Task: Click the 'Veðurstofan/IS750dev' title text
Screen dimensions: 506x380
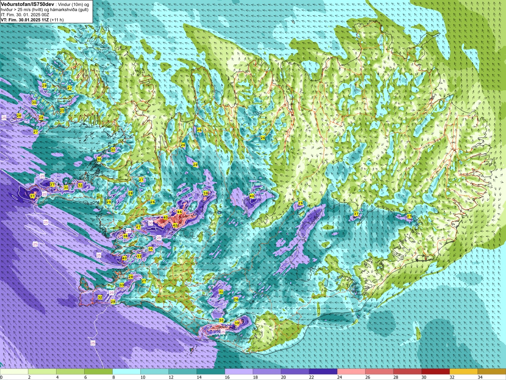Action: [28, 4]
